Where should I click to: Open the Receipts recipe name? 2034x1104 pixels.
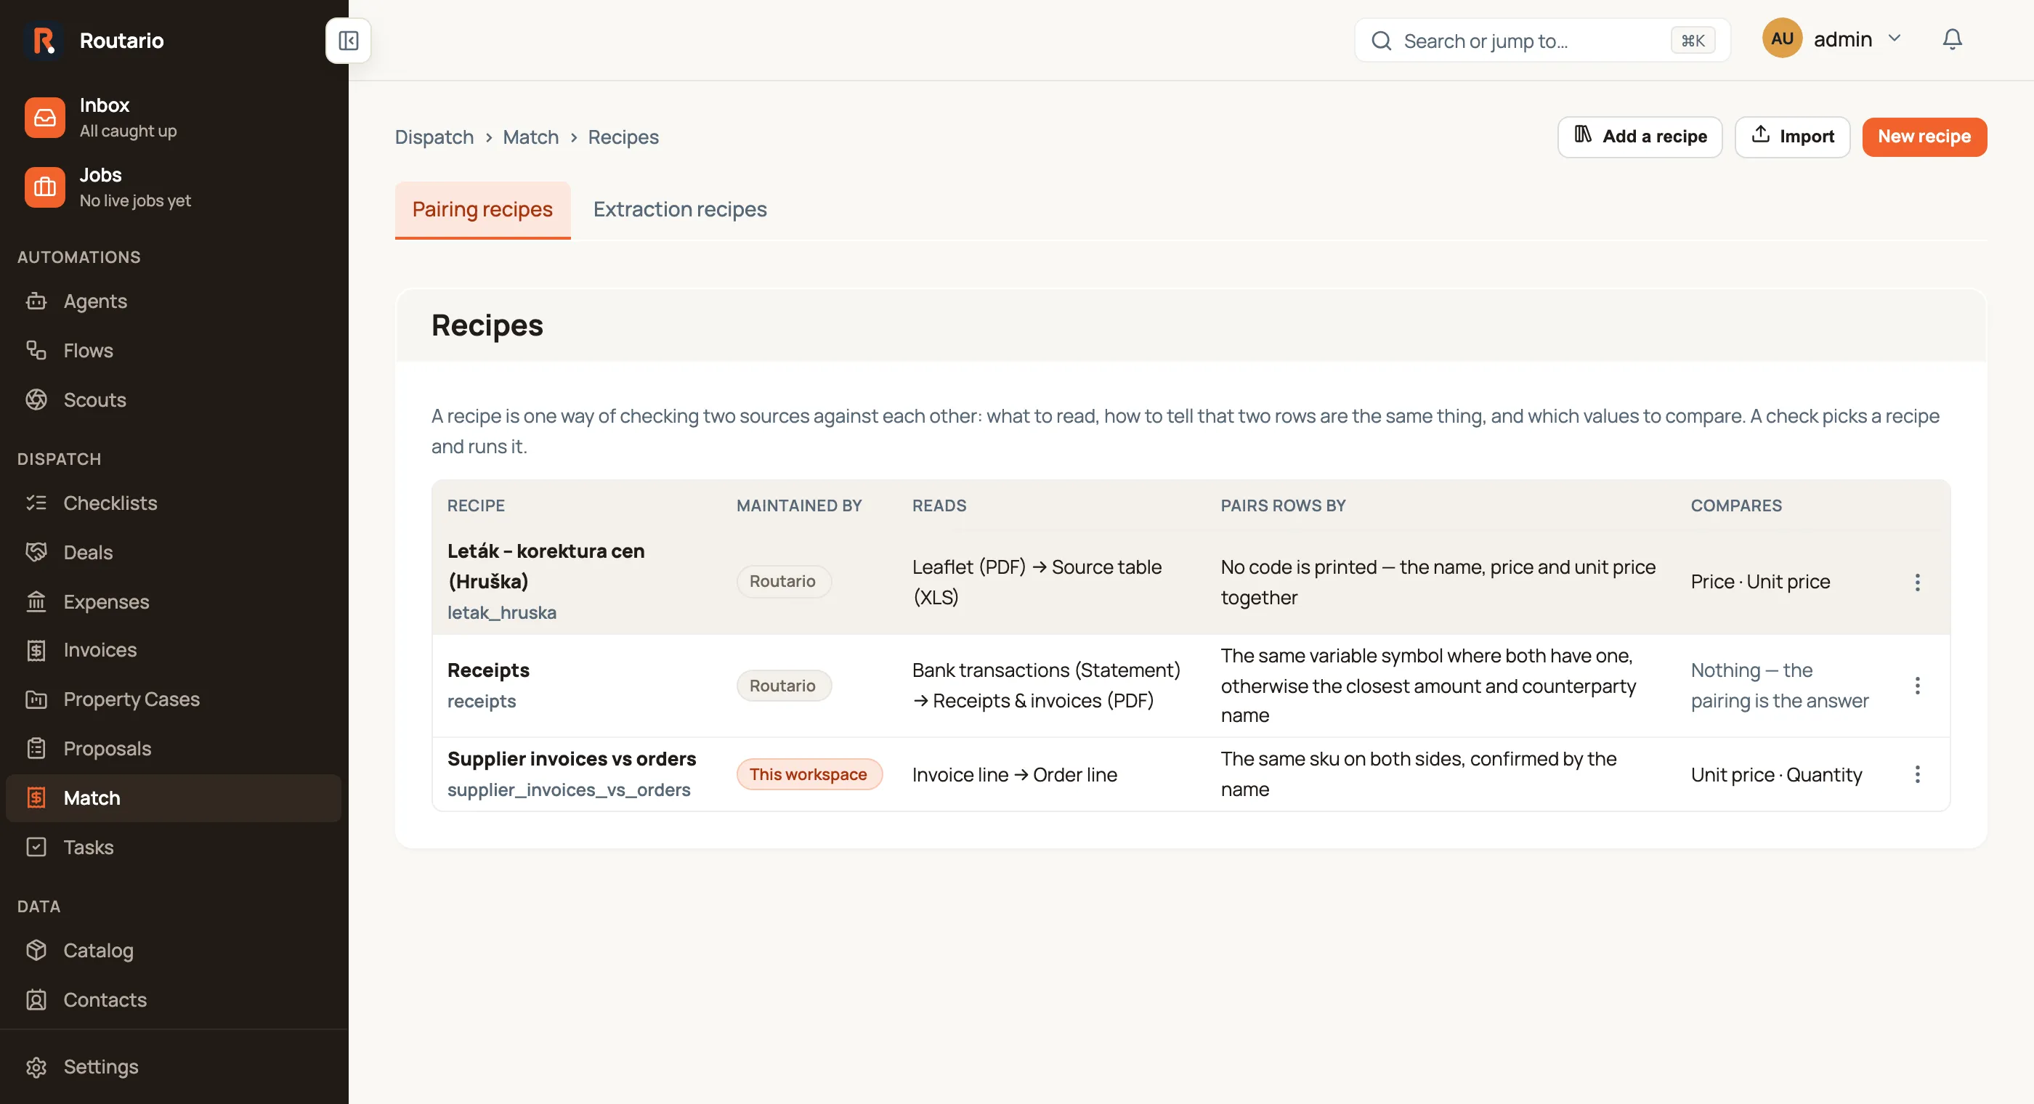pos(488,670)
